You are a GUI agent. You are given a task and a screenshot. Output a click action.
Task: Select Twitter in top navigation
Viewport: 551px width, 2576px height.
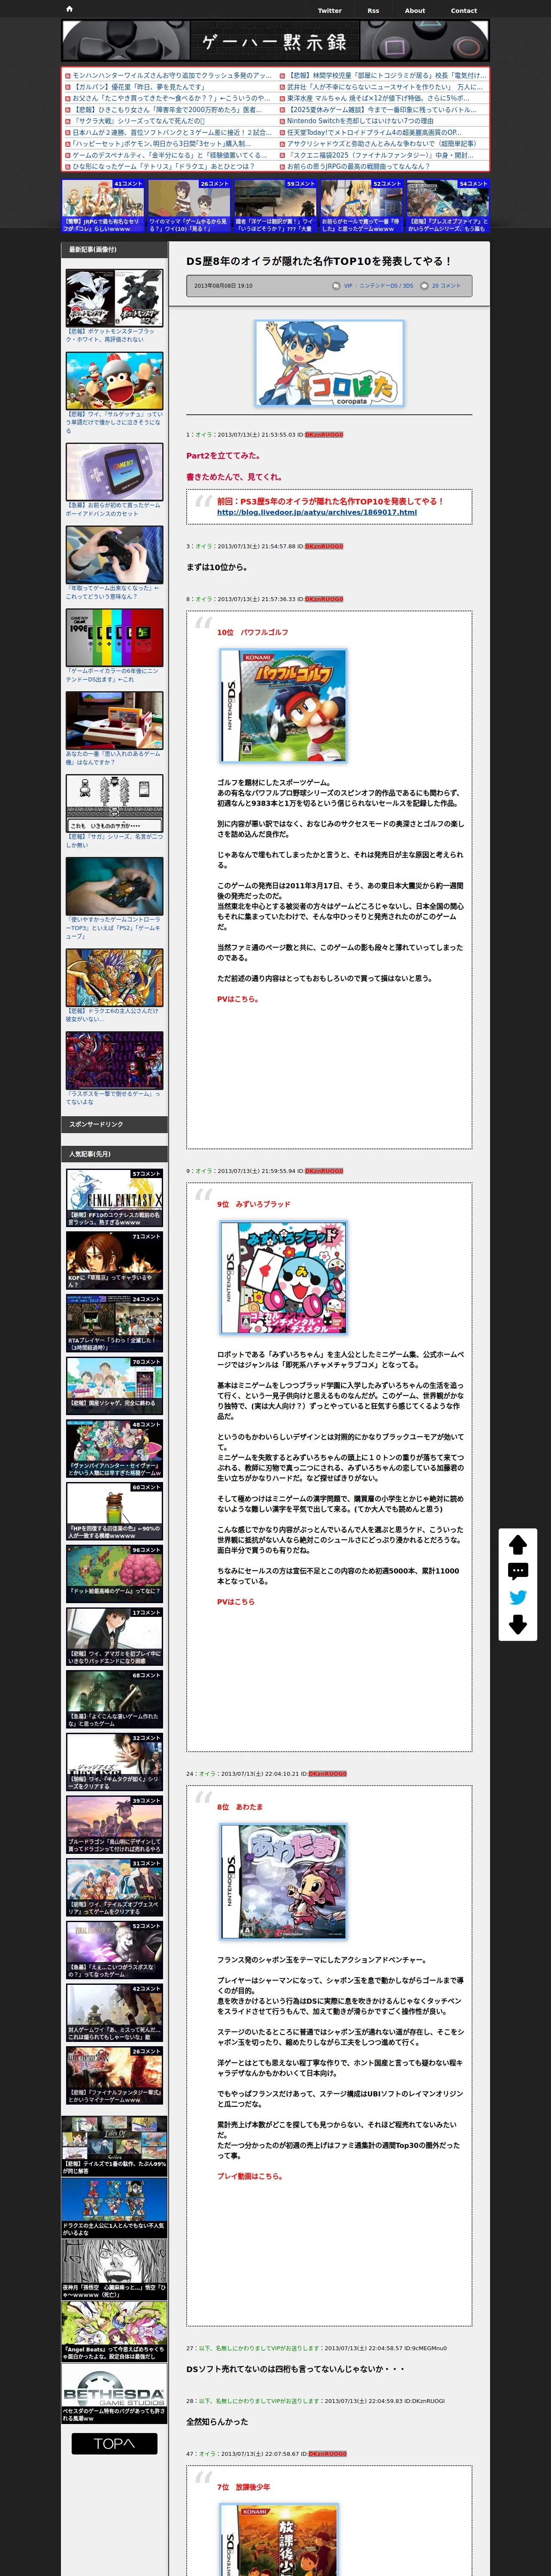(329, 11)
